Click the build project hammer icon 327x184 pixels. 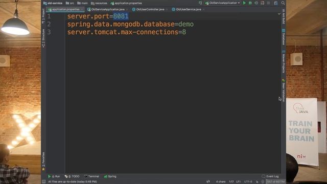200,3
